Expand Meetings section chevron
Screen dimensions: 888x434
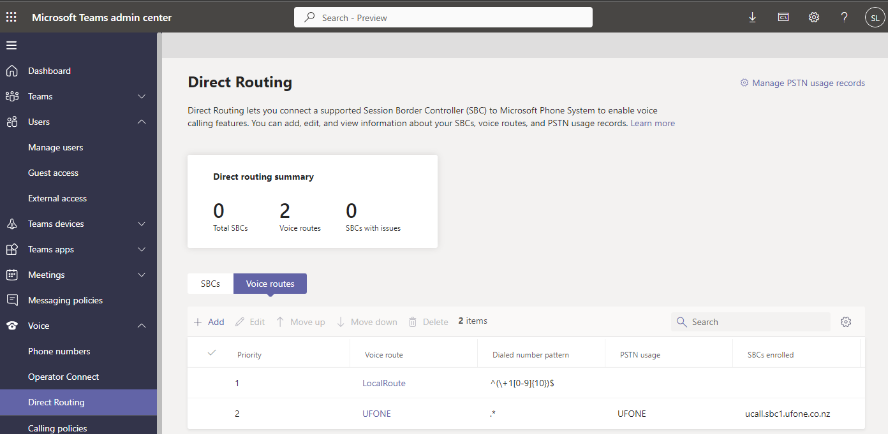pos(142,275)
